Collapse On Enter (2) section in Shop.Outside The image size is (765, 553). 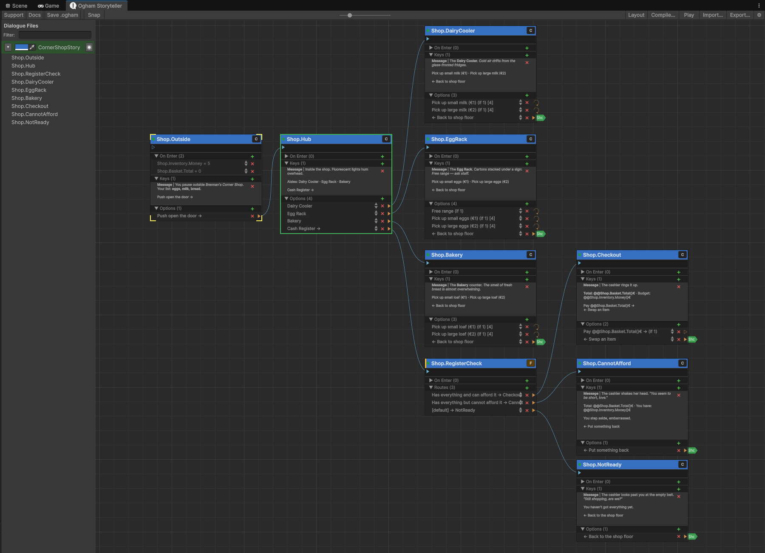(x=156, y=156)
